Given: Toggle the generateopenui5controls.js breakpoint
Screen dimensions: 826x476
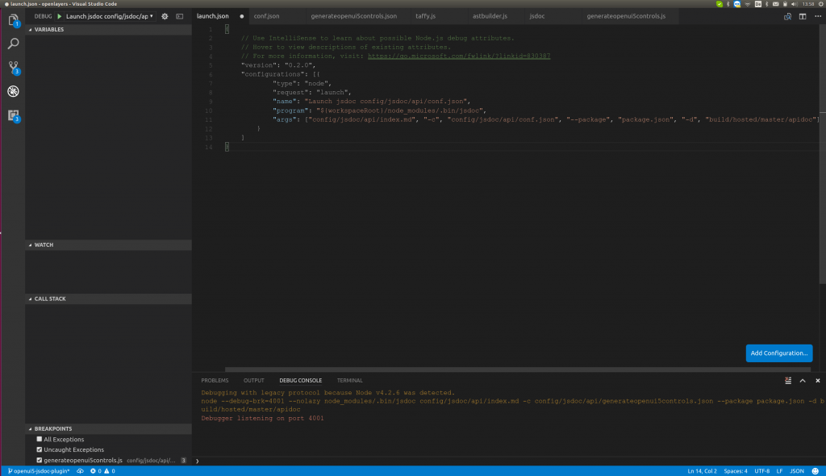Looking at the screenshot, I should pos(39,460).
